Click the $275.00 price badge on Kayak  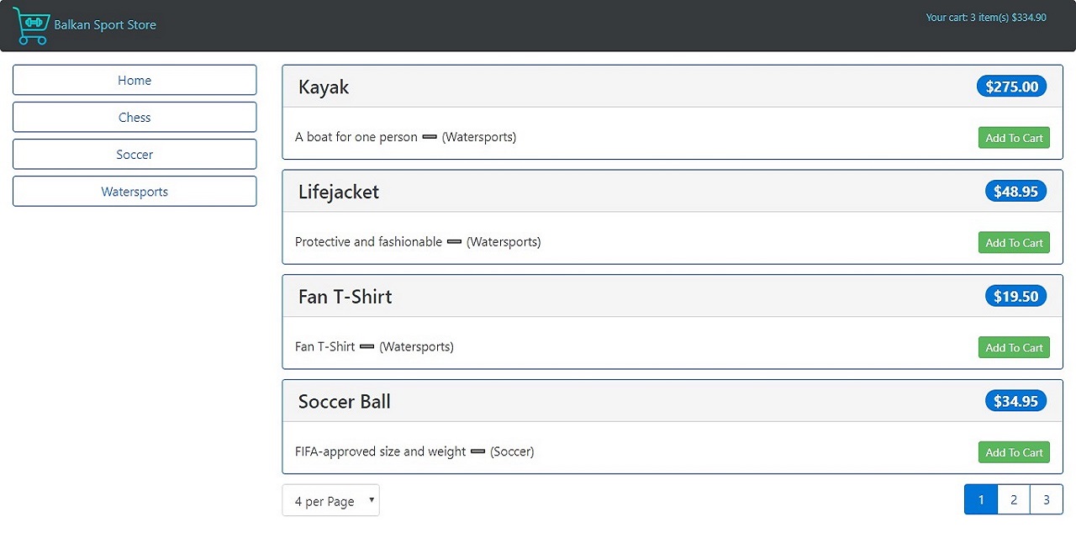[x=1011, y=86]
